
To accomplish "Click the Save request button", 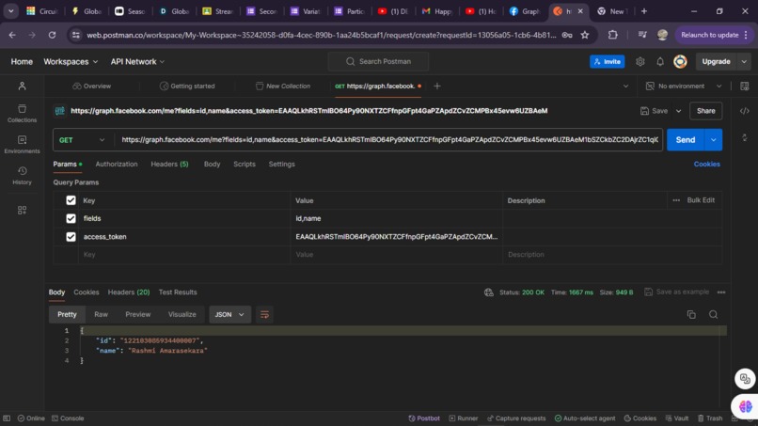I will pyautogui.click(x=654, y=111).
